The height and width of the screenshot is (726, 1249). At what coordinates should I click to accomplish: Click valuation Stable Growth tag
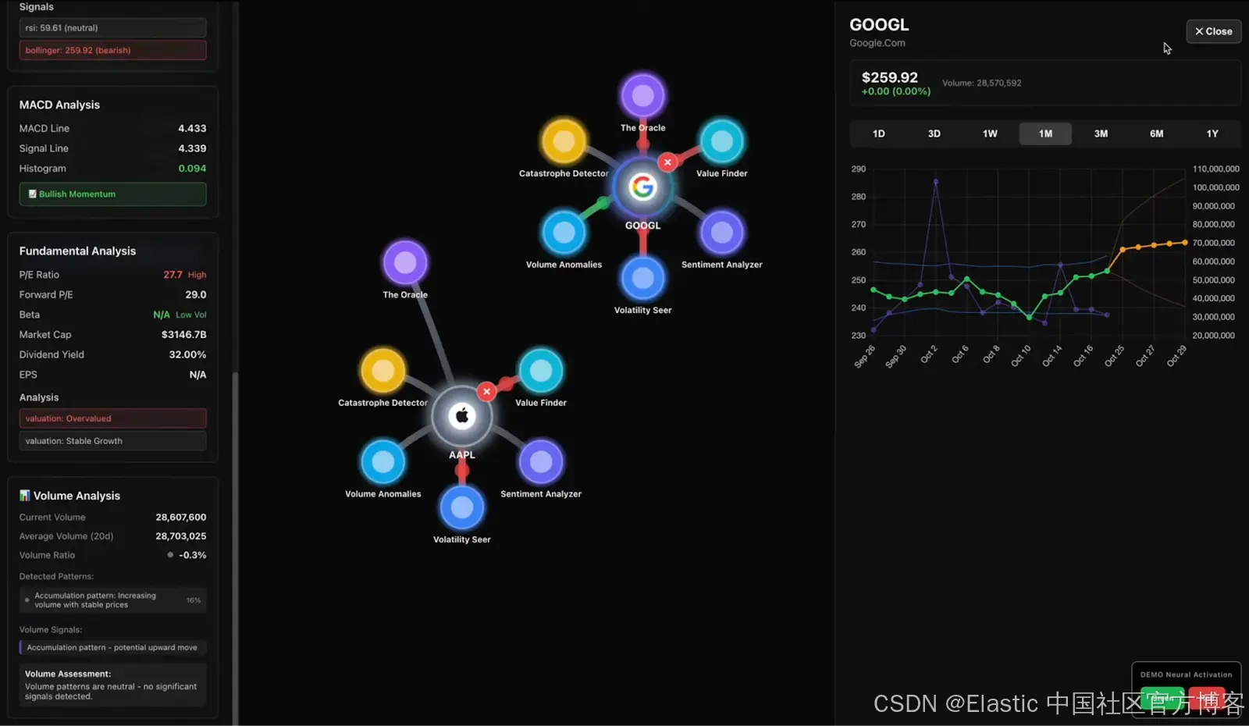(112, 441)
